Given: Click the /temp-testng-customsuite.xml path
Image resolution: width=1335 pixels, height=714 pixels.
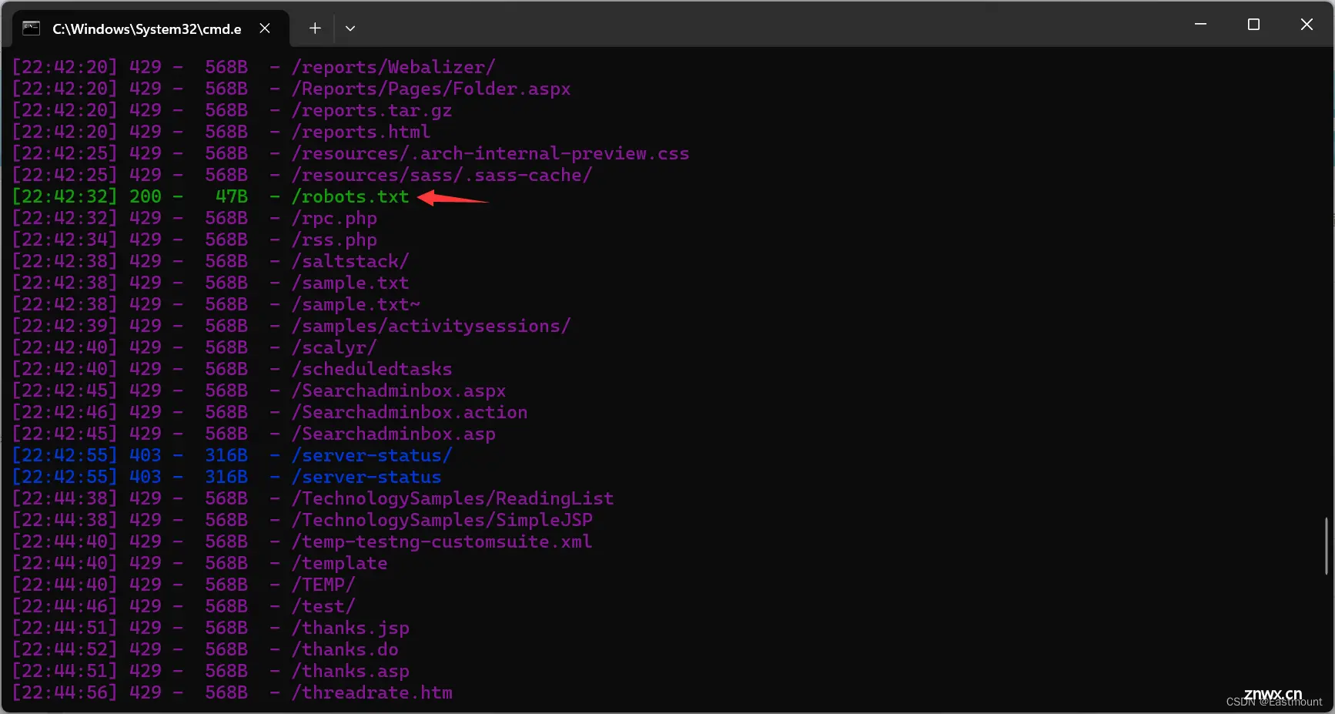Looking at the screenshot, I should point(442,542).
